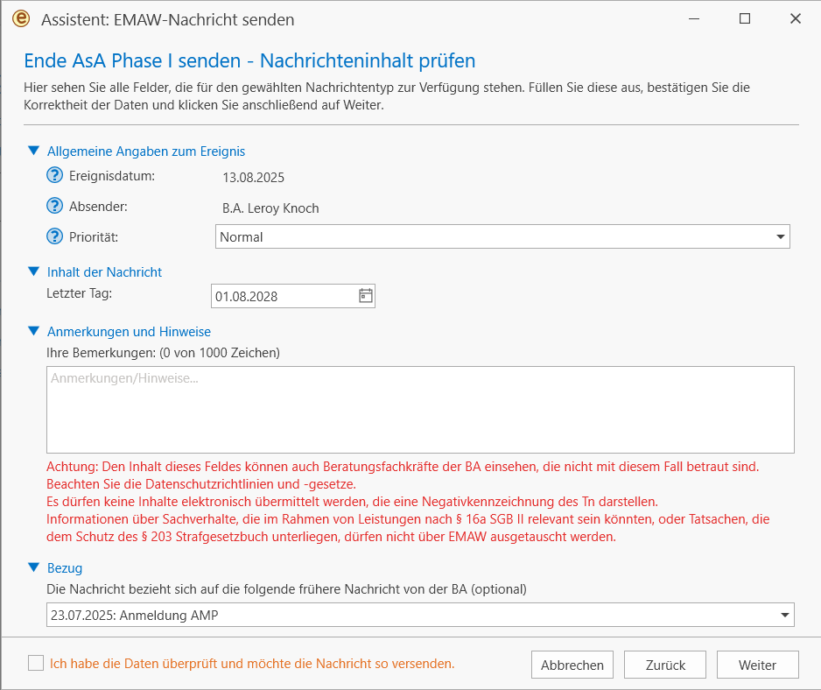The width and height of the screenshot is (821, 690).
Task: Collapse the Bezug section triangle
Action: tap(34, 567)
